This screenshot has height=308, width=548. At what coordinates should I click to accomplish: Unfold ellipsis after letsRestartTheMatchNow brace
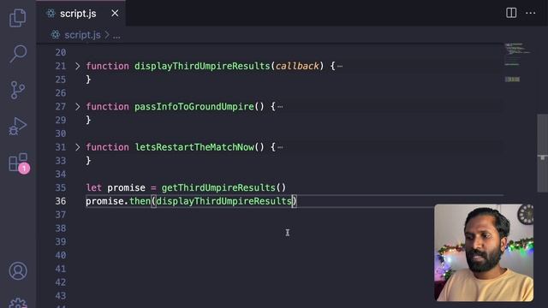[280, 147]
